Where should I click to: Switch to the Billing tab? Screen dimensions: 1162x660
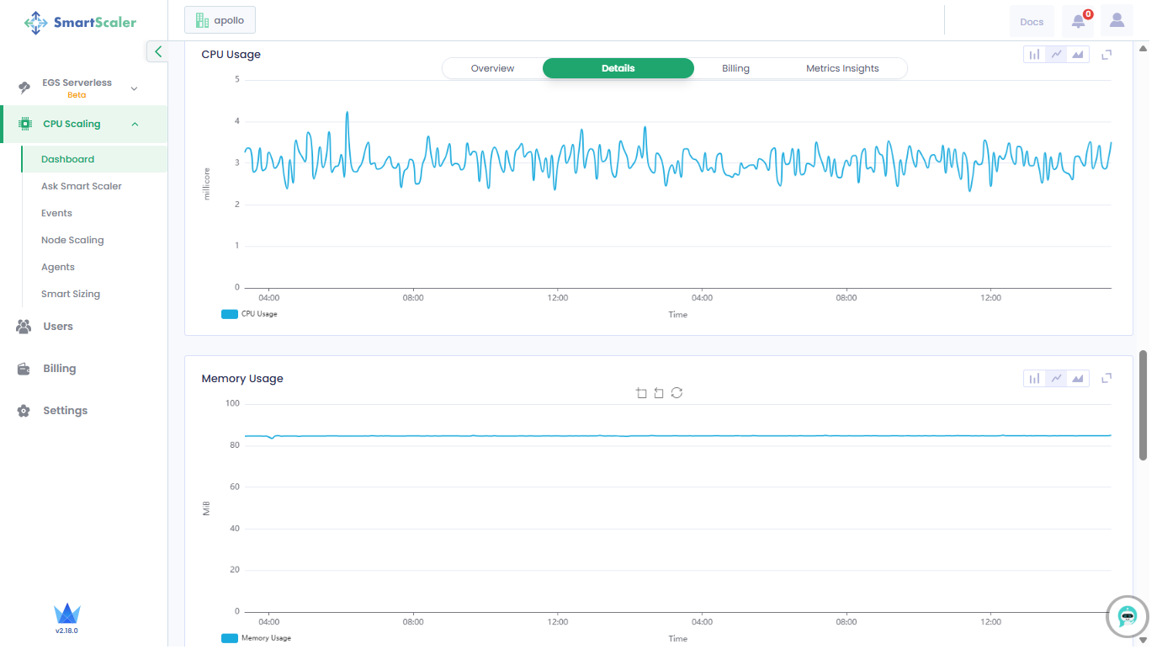pyautogui.click(x=735, y=68)
